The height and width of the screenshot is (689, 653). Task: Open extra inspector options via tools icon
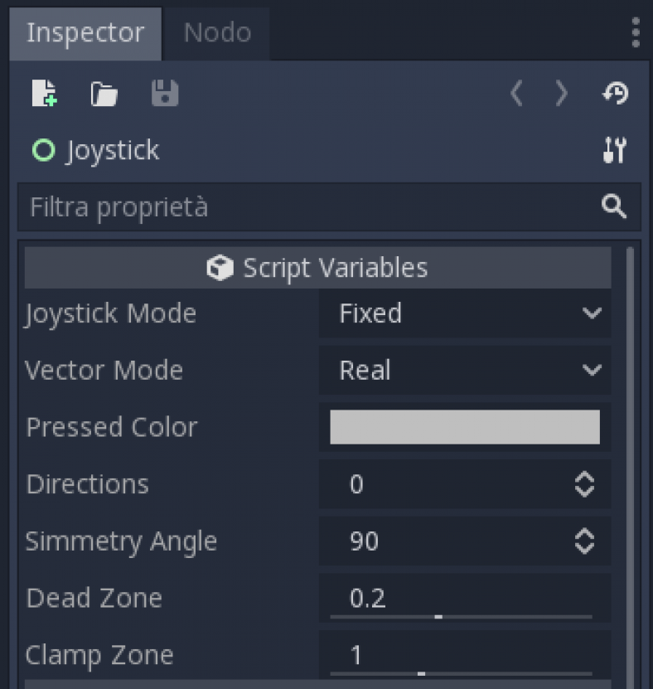pos(614,150)
